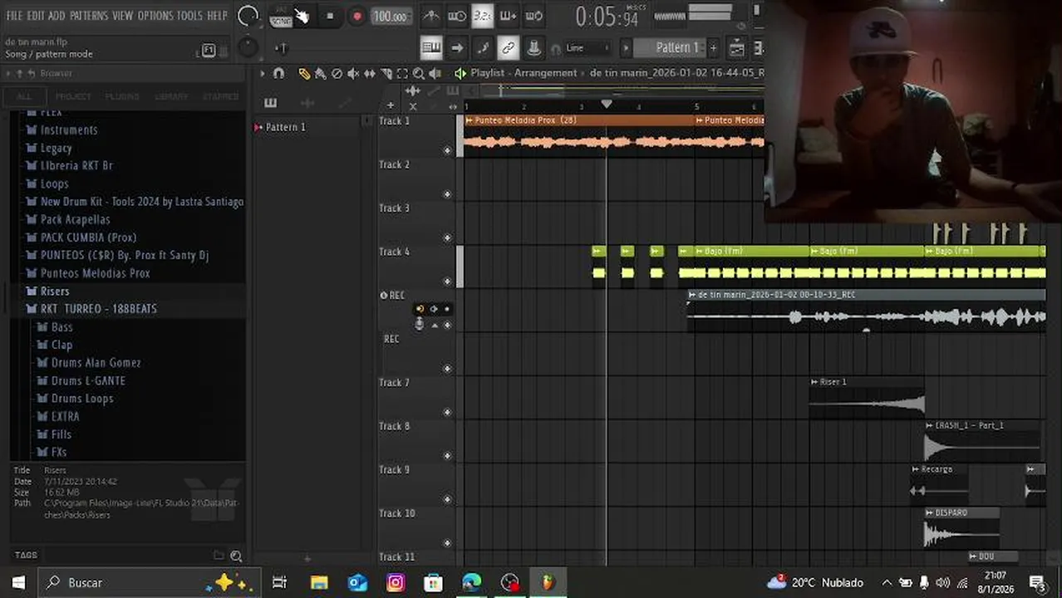Click the master pitch knob below volume

(x=248, y=47)
